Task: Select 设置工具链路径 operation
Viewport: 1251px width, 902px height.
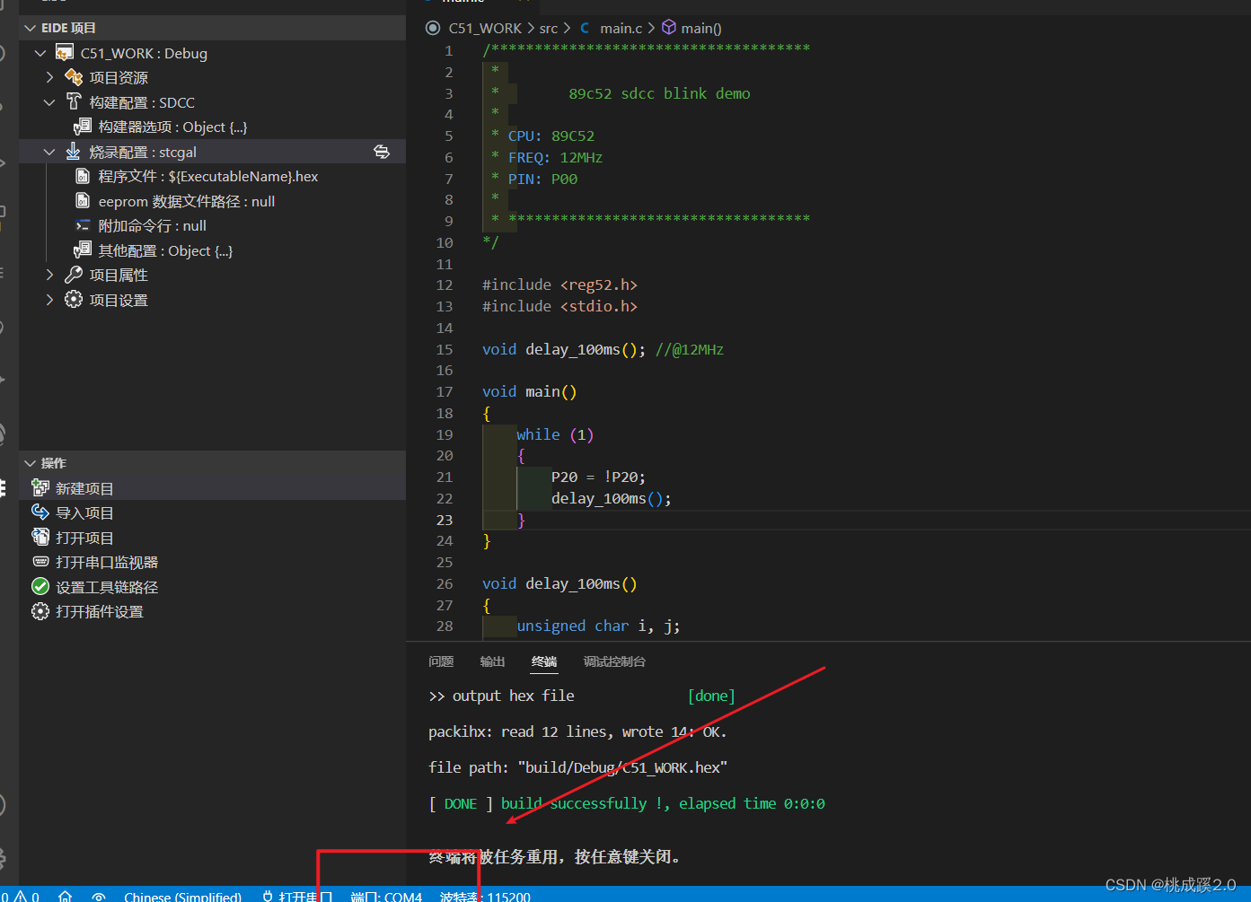Action: tap(212, 587)
